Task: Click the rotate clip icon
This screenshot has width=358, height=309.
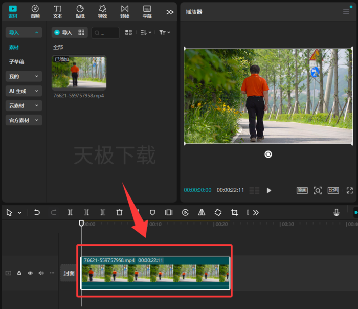Action: pyautogui.click(x=218, y=213)
